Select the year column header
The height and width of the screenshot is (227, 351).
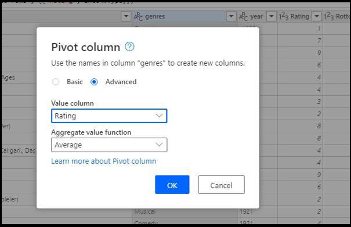pos(258,16)
